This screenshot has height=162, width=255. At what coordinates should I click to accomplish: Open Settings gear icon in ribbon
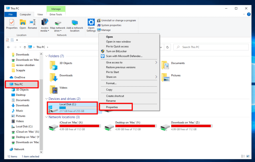pos(91,22)
